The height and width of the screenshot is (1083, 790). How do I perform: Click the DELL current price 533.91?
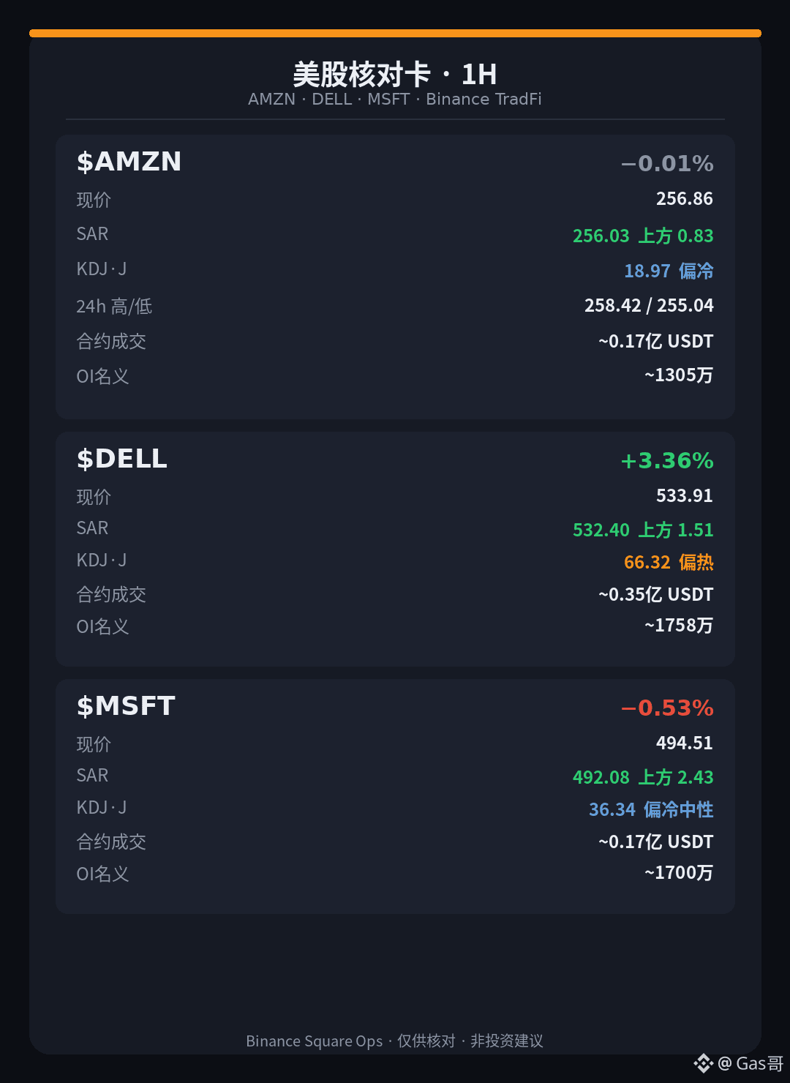[684, 496]
